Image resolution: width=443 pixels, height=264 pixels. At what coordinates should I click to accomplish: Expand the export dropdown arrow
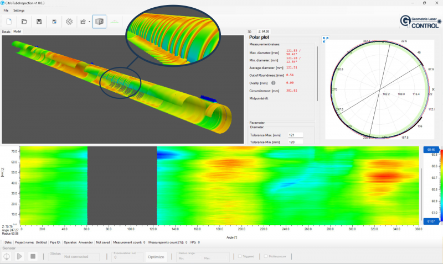coord(89,22)
